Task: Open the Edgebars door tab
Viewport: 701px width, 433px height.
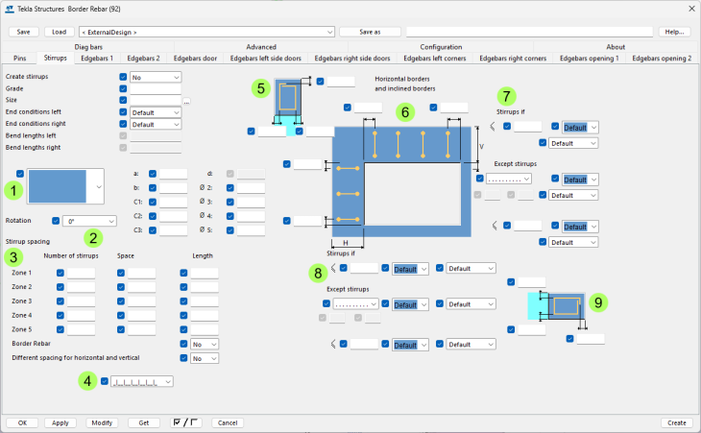Action: pyautogui.click(x=196, y=59)
